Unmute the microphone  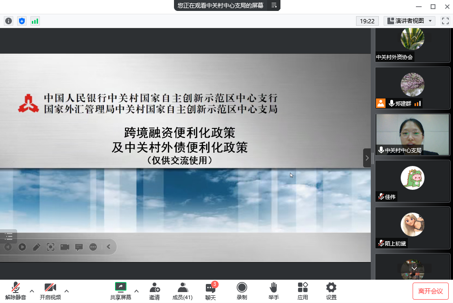click(x=16, y=291)
